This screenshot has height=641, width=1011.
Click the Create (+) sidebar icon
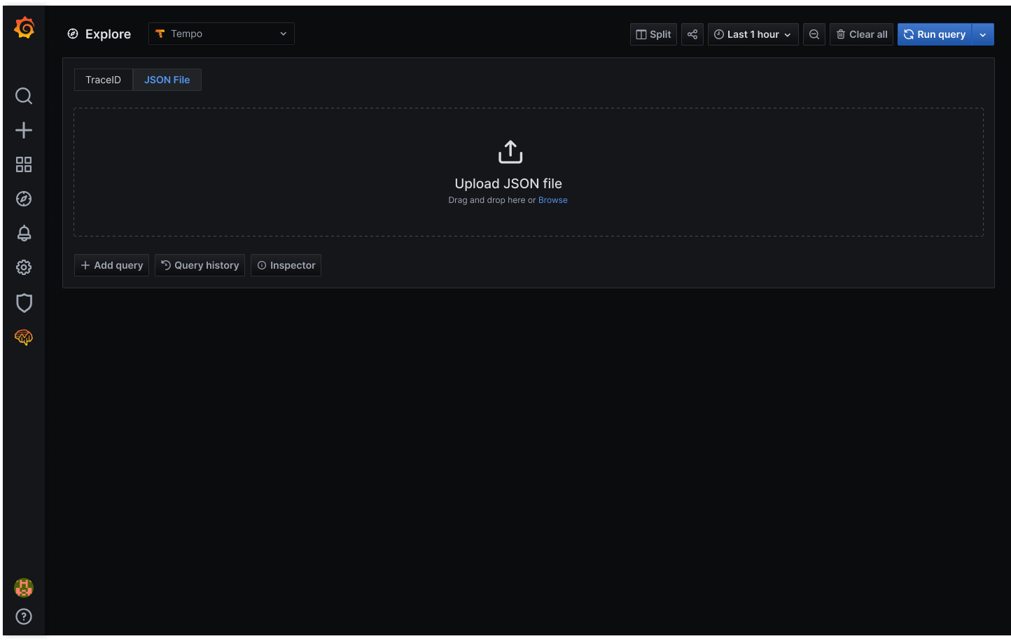24,130
